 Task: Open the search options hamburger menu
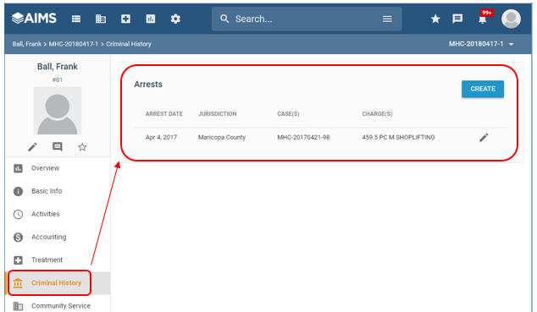(387, 19)
